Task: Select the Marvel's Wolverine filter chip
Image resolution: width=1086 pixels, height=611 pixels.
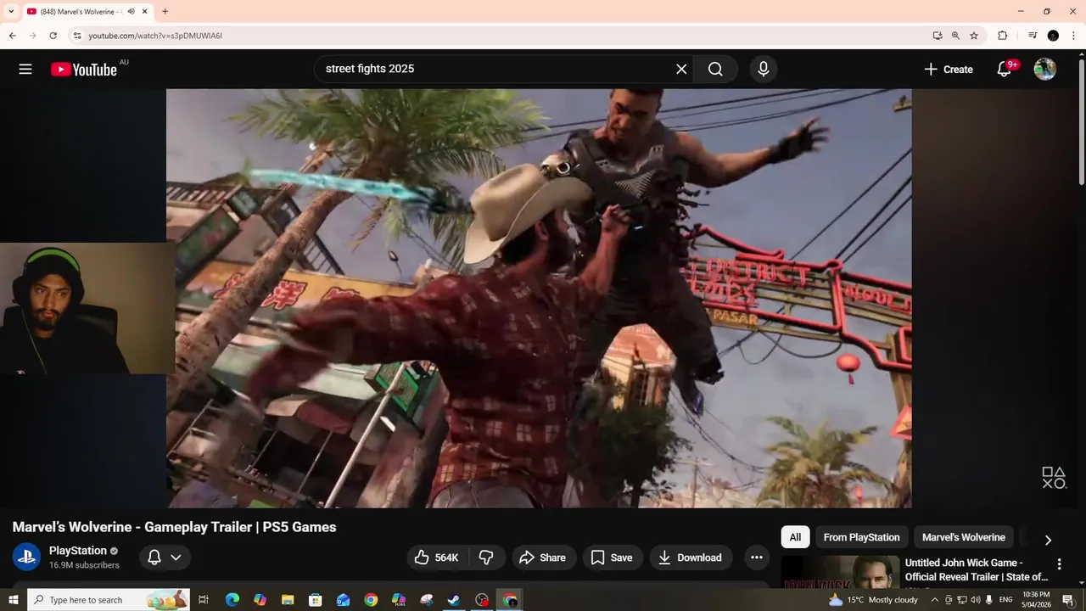Action: [963, 537]
